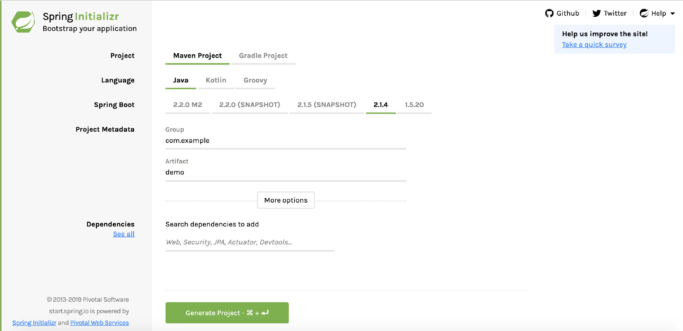This screenshot has width=683, height=331.
Task: Expand the Help dropdown arrow
Action: pos(673,13)
